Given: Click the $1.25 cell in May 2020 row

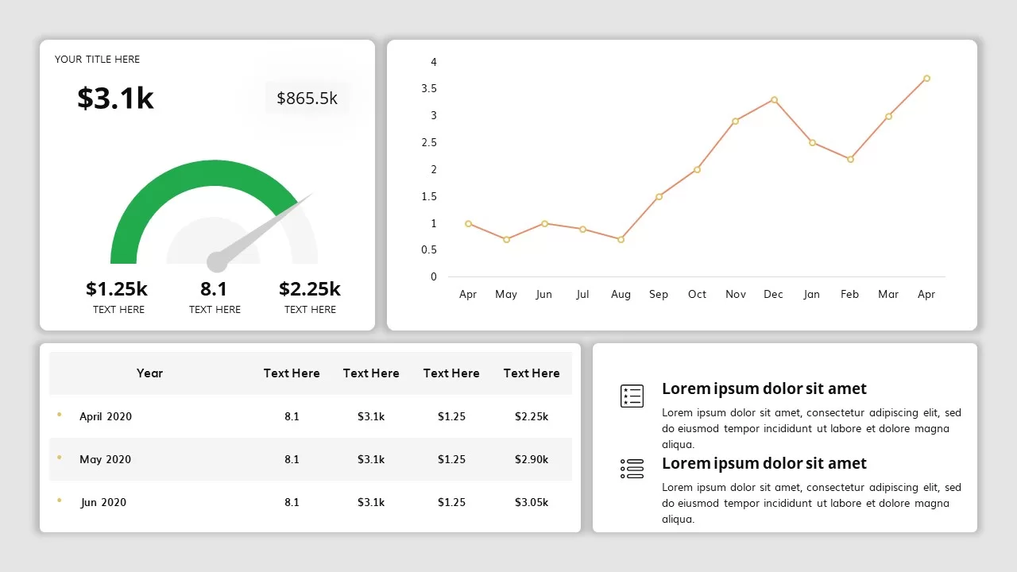Looking at the screenshot, I should tap(451, 459).
